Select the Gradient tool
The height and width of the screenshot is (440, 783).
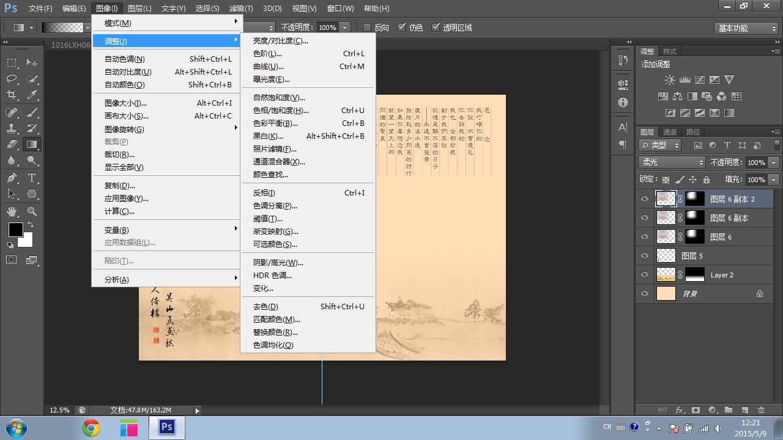point(32,145)
